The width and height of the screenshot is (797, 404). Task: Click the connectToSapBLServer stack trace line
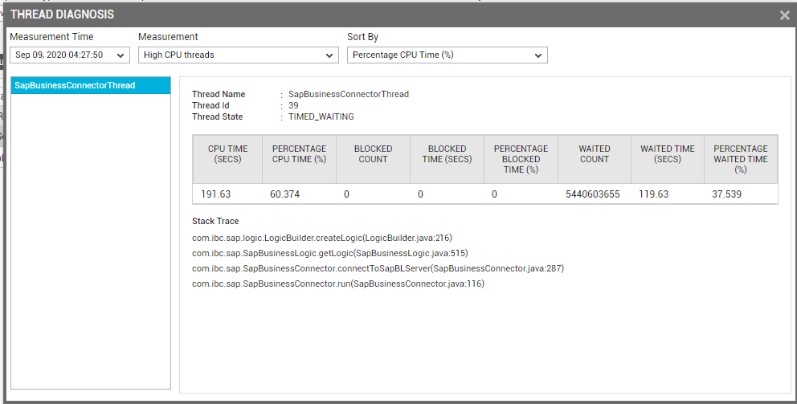coord(378,268)
